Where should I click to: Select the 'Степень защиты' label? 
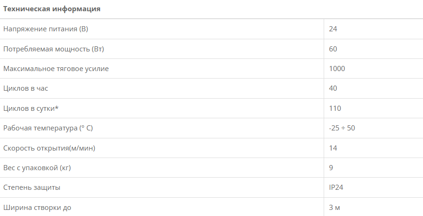[32, 187]
